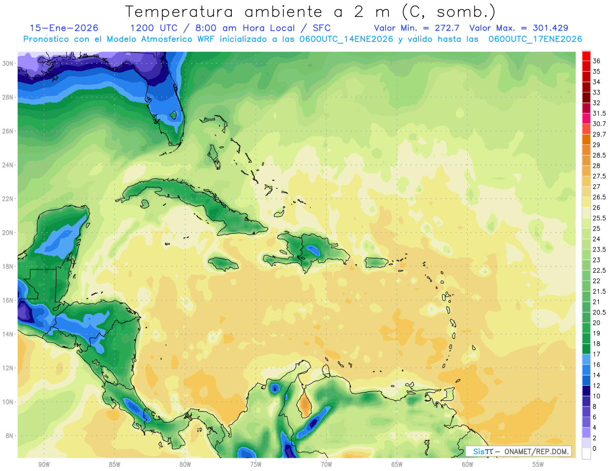Click the legend value 4
610x471 pixels.
pos(595,427)
